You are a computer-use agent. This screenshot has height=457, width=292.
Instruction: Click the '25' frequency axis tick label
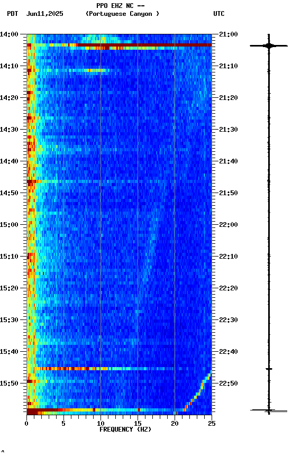click(212, 424)
